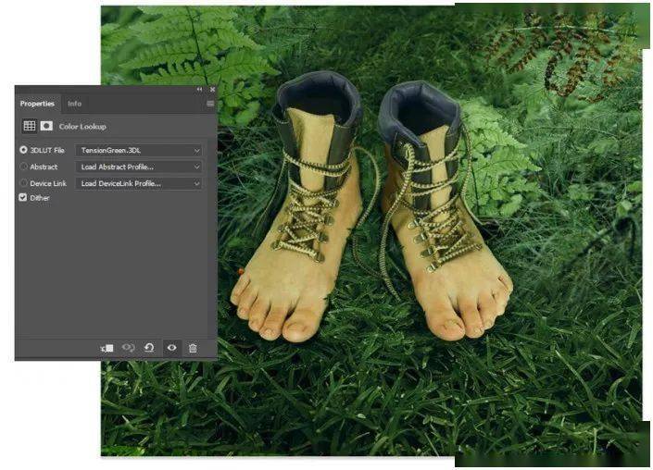Reset adjustment to defaults icon
653x470 pixels.
pyautogui.click(x=149, y=348)
